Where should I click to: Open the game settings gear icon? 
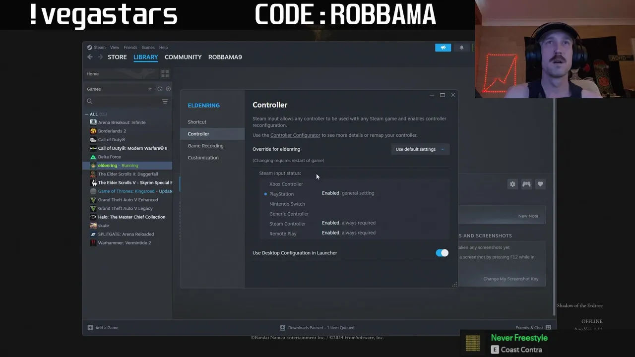pos(512,184)
